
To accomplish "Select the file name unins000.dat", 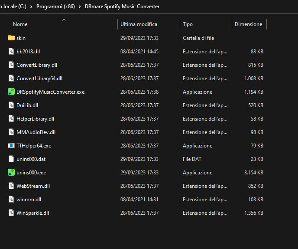I will [31, 159].
